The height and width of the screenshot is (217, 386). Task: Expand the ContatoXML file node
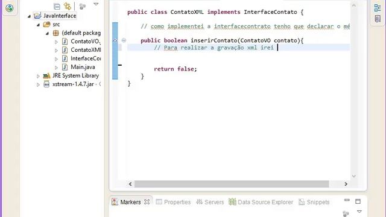click(x=56, y=51)
